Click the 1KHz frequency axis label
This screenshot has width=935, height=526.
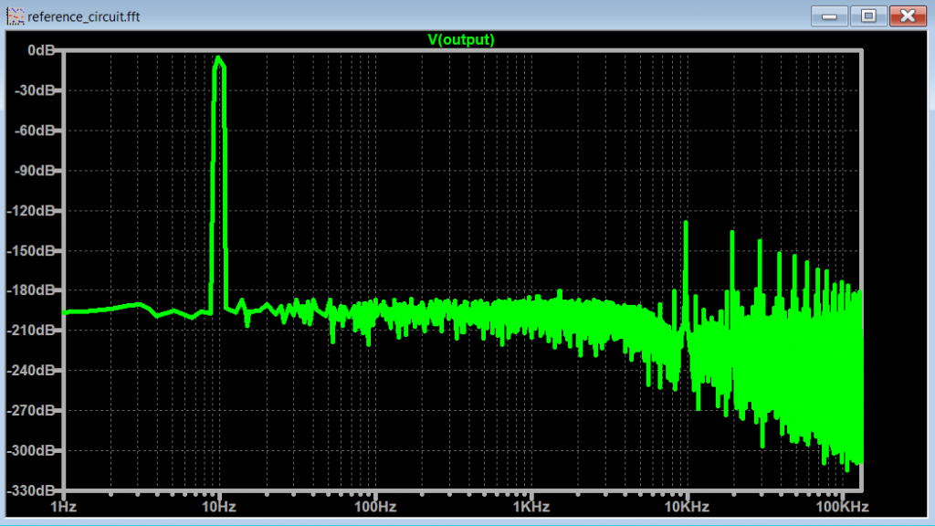(x=530, y=507)
